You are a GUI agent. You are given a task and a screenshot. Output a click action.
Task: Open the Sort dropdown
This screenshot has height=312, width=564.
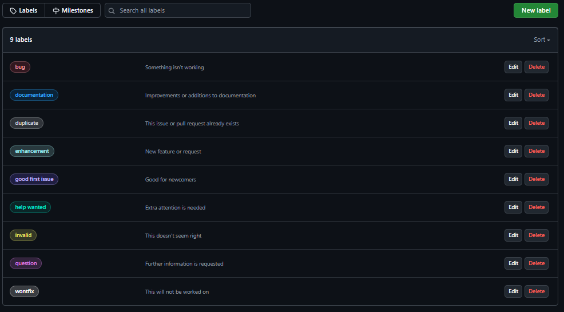pyautogui.click(x=542, y=40)
